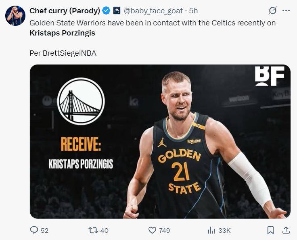Open Chef curry's profile avatar
Image resolution: width=297 pixels, height=240 pixels.
pyautogui.click(x=15, y=16)
